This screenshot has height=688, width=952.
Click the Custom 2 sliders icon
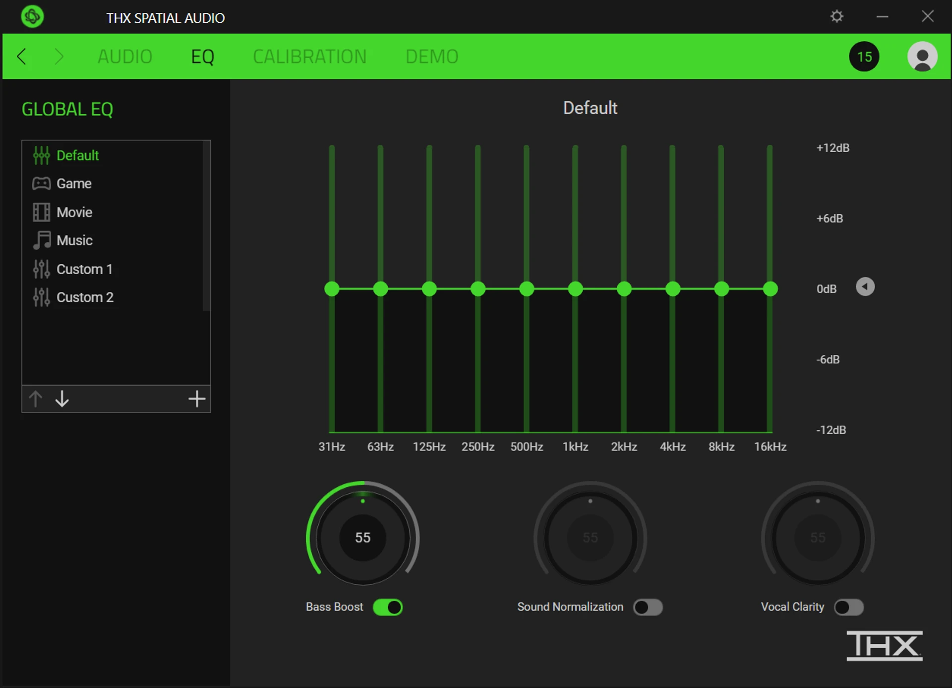tap(41, 297)
